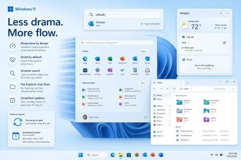Open Edge from Start menu pinned apps
The width and height of the screenshot is (241, 160).
(85, 60)
